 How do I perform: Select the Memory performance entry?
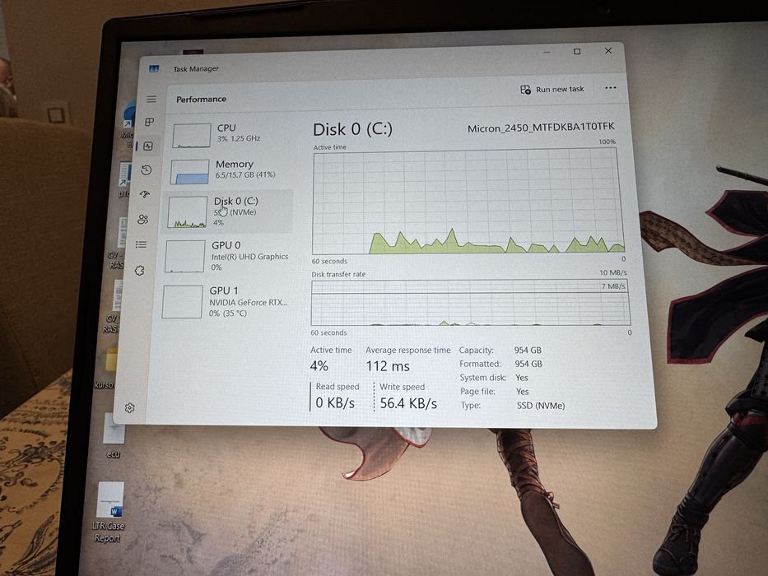(x=229, y=171)
